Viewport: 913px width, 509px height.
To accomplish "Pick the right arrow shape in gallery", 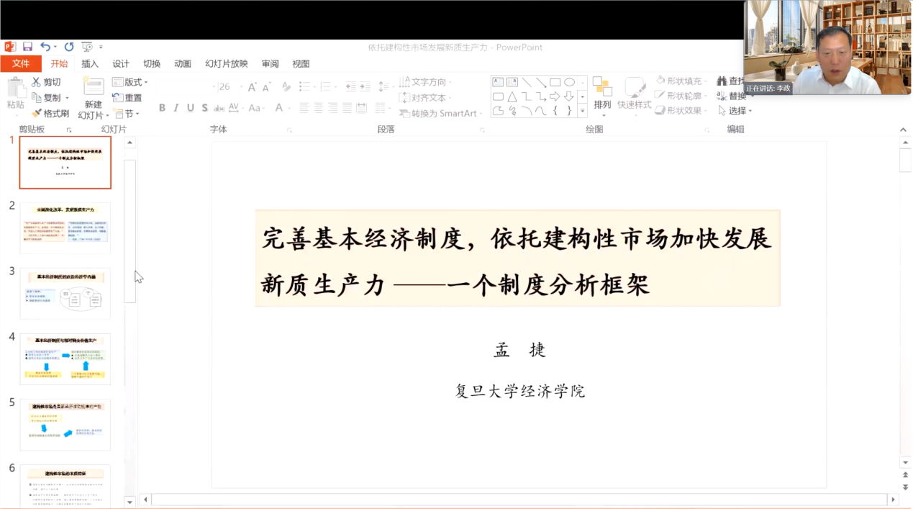I will [555, 96].
